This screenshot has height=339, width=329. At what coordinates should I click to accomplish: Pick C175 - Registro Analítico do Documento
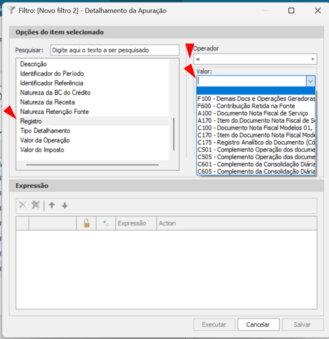(x=256, y=142)
